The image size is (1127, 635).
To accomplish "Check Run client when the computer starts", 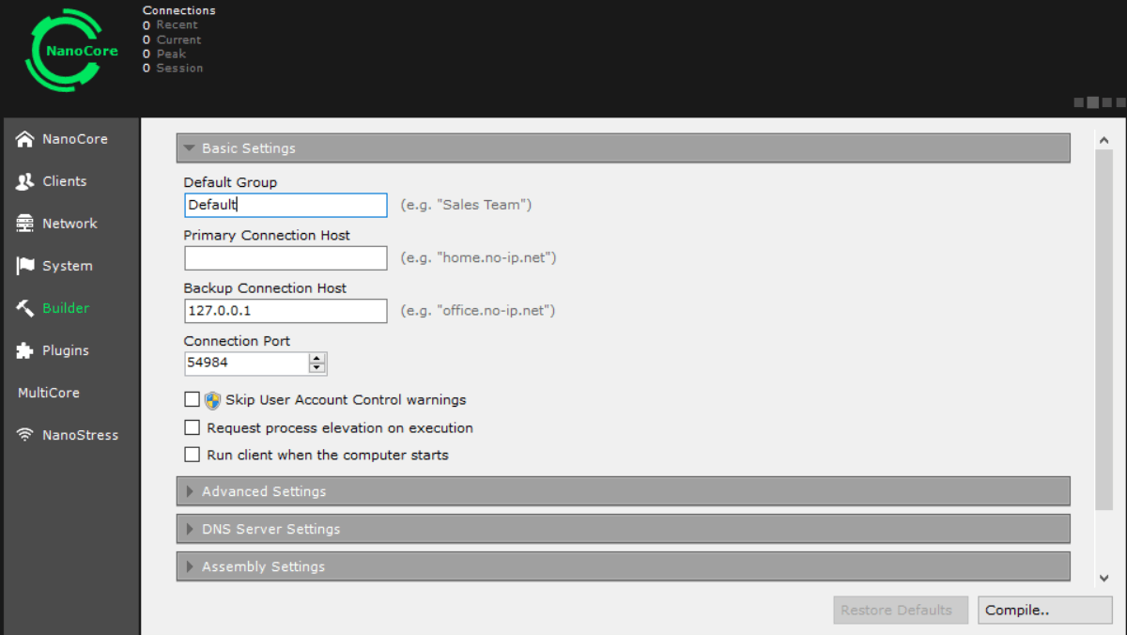I will pos(193,455).
